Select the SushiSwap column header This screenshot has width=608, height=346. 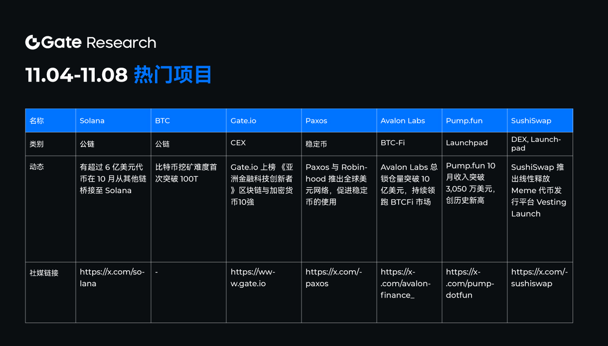point(531,120)
